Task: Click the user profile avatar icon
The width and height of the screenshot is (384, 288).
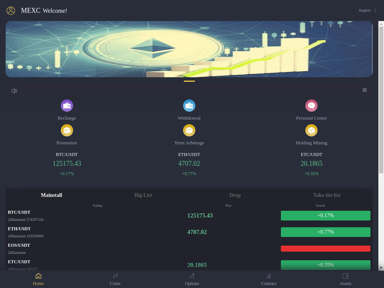Action: 11,10
